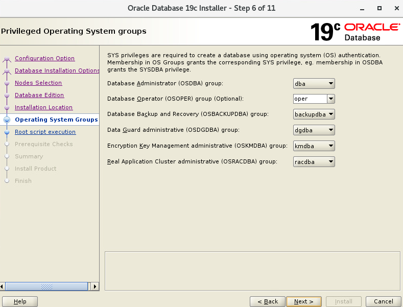Open the OSRACDBA group dropdown
Screen dimensions: 403x307
314,162
